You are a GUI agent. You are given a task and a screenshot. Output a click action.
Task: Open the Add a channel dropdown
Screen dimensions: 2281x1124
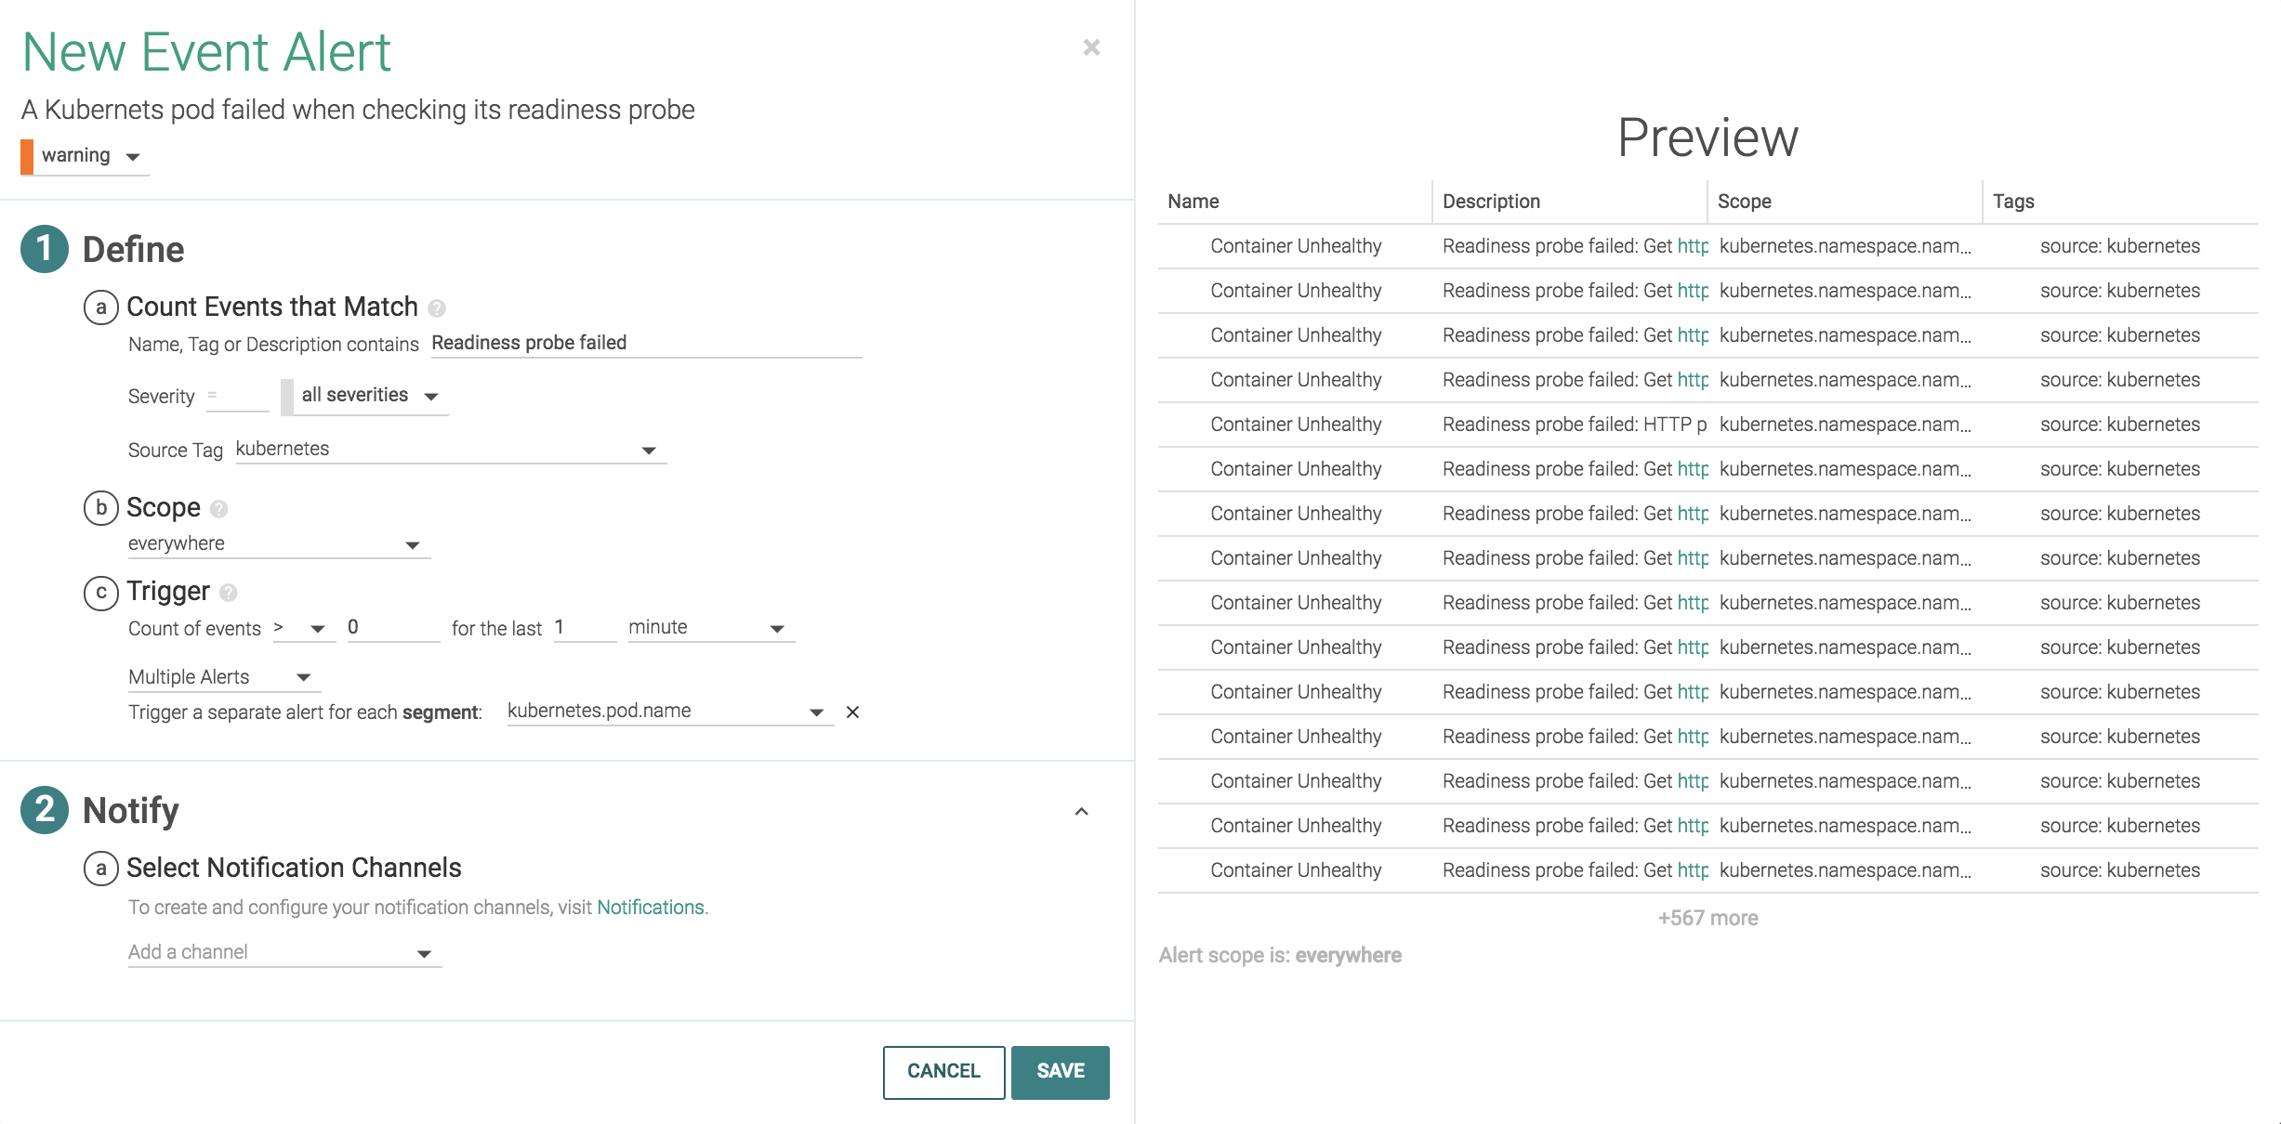click(x=284, y=953)
